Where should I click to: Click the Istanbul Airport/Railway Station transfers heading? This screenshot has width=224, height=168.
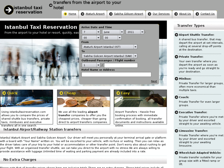click(42, 129)
